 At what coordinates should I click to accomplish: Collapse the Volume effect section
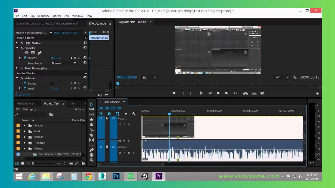click(x=17, y=78)
